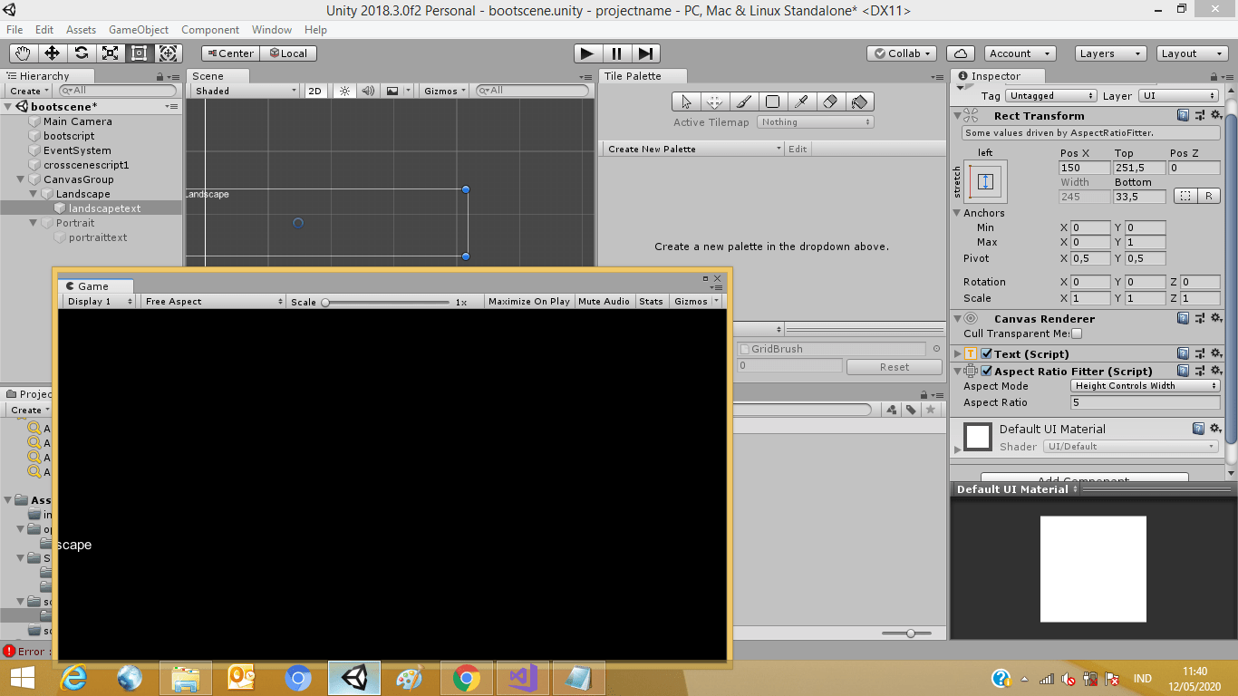Click the Step frame button

click(x=645, y=53)
